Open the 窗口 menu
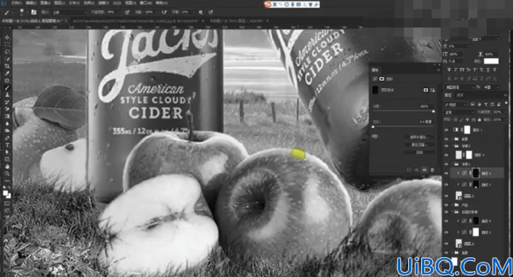 (146, 3)
